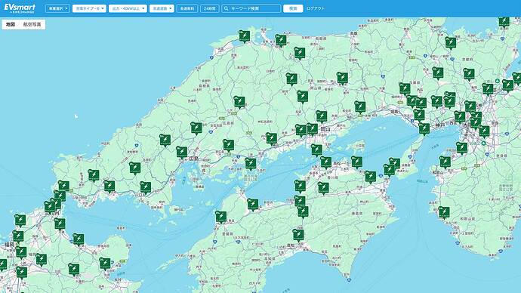Select the charger marker at the map's top-right corner
Screen dimensions: 521x293
tap(504, 22)
